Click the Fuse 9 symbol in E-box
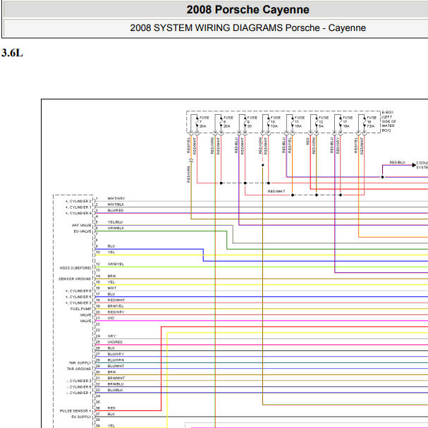Screen dimensions: 428x428 (x=245, y=122)
